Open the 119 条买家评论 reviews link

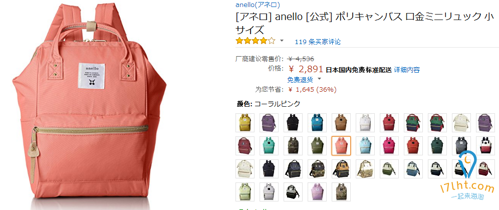[x=318, y=42]
